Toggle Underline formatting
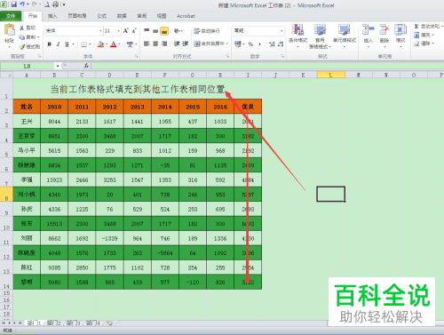This screenshot has height=335, width=444. [x=67, y=44]
